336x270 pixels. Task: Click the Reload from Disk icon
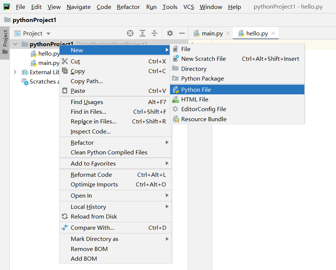pos(65,216)
